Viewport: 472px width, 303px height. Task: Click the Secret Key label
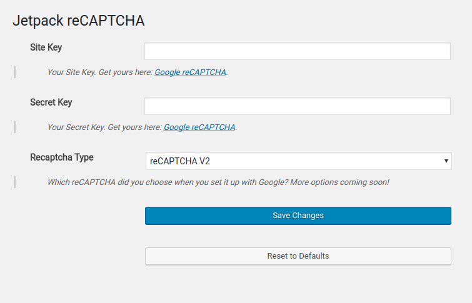[51, 102]
